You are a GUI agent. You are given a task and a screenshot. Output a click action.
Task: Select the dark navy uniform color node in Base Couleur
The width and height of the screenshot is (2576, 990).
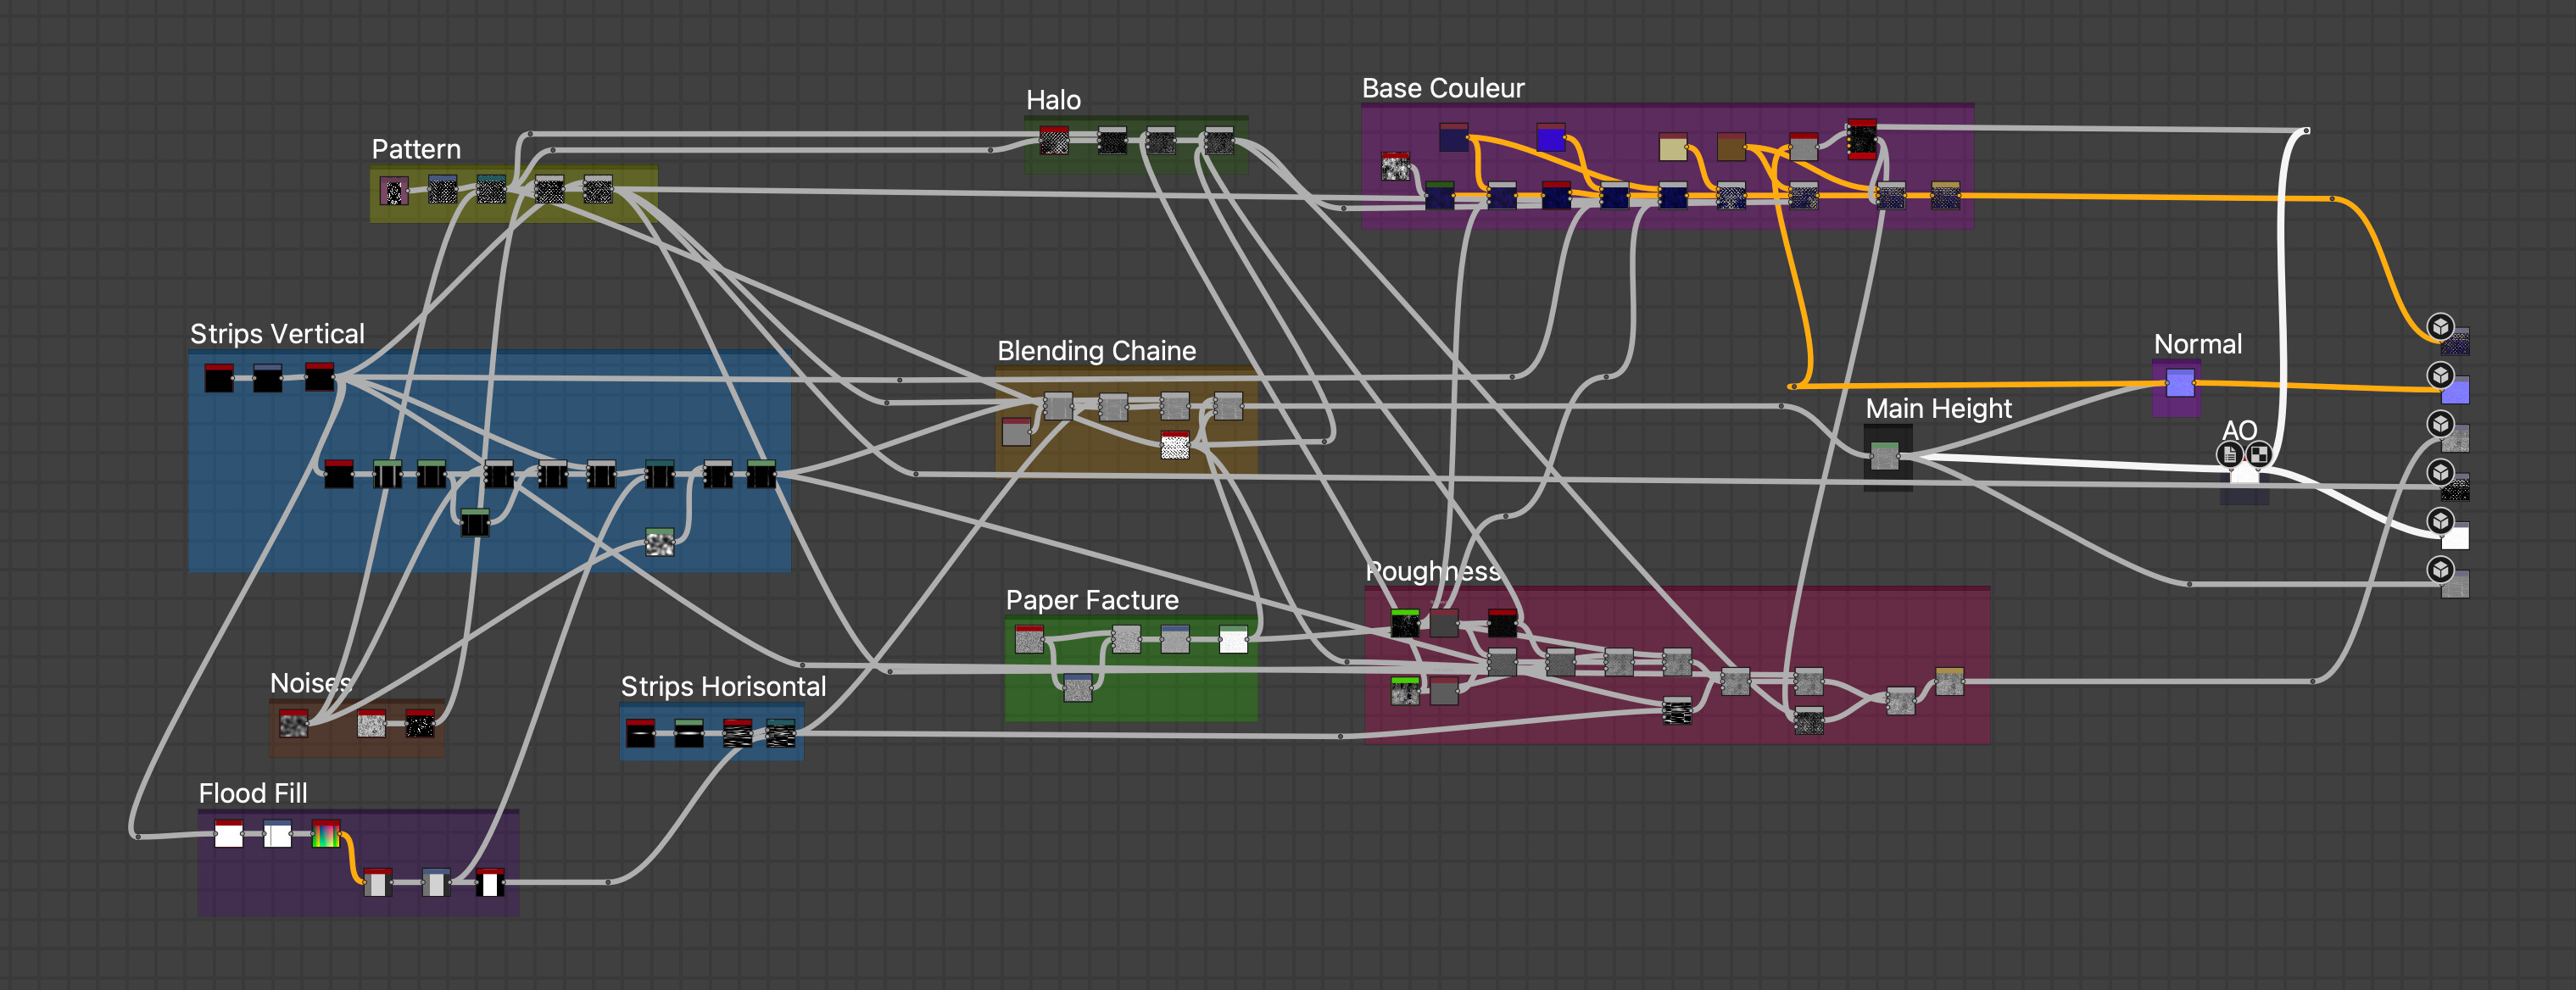1453,138
